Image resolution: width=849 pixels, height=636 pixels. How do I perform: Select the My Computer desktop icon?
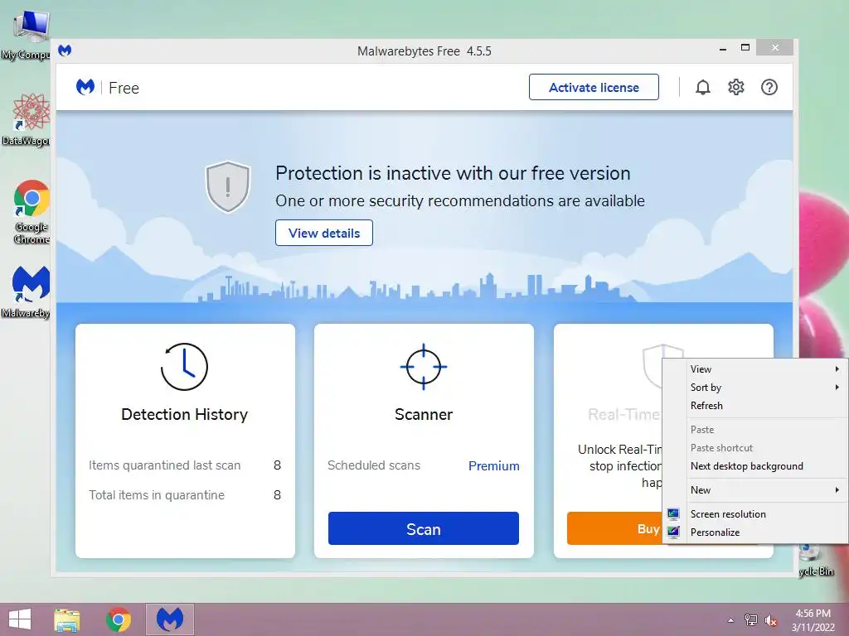(26, 35)
